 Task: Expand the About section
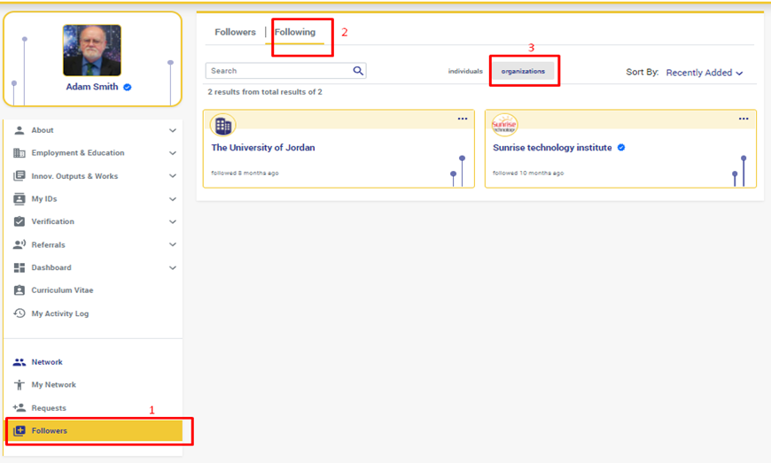(172, 130)
